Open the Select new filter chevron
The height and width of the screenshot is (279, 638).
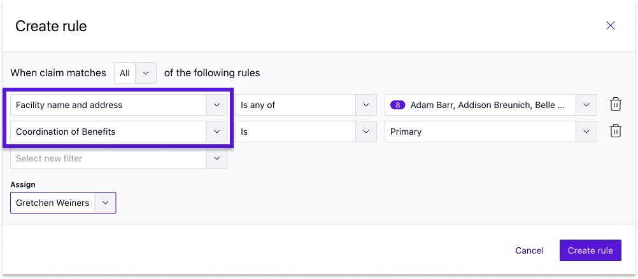coord(217,158)
